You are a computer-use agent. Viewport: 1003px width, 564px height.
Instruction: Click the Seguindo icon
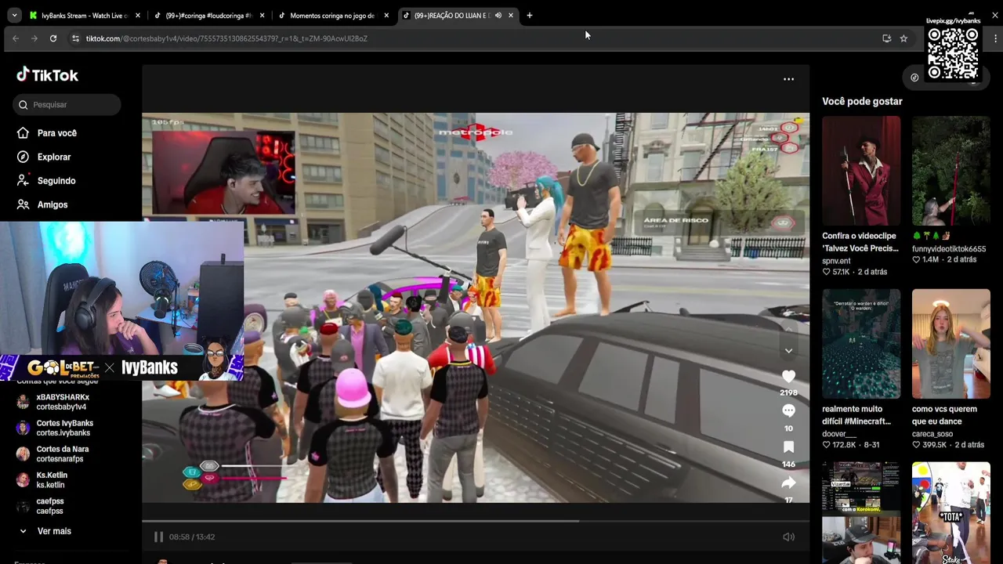(23, 180)
